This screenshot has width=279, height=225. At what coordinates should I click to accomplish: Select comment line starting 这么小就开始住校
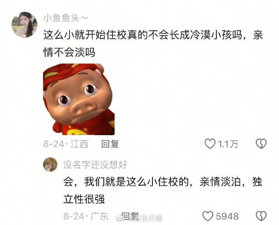point(153,35)
